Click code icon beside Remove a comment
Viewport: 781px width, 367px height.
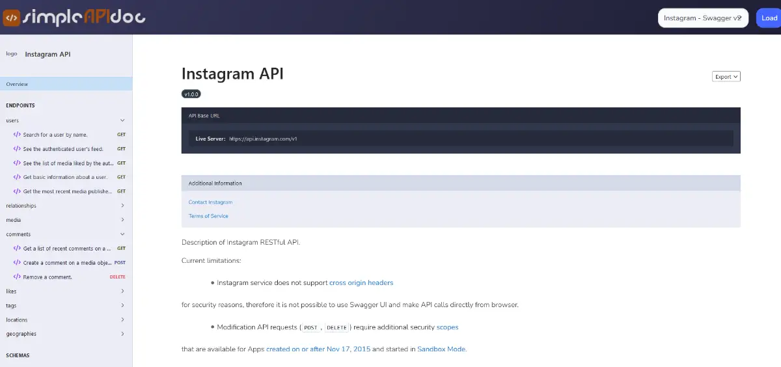tap(17, 277)
